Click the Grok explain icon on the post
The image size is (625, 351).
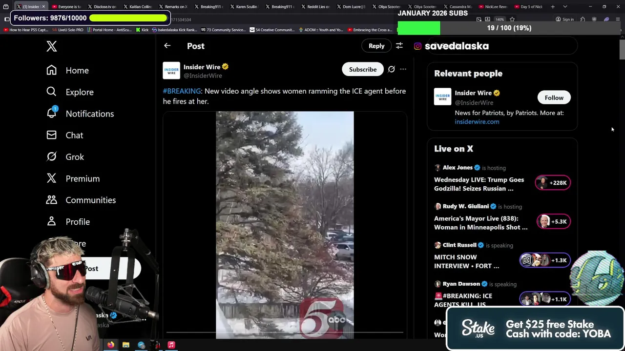point(391,69)
